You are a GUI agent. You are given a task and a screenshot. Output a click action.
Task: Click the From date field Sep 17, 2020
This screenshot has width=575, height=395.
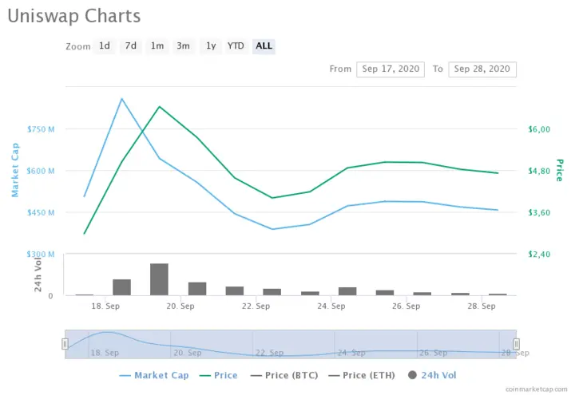point(391,69)
